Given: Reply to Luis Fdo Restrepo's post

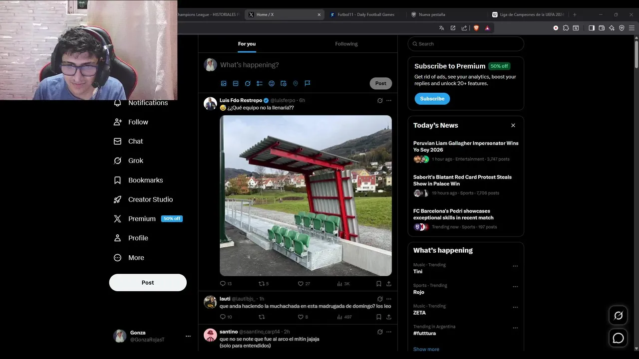Looking at the screenshot, I should pos(226,284).
